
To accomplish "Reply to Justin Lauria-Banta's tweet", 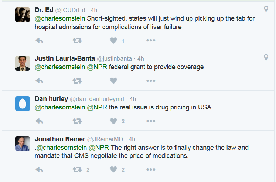I will (x=39, y=81).
